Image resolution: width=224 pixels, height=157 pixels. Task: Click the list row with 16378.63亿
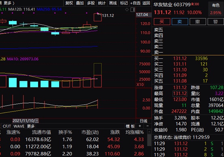pyautogui.click(x=74, y=140)
